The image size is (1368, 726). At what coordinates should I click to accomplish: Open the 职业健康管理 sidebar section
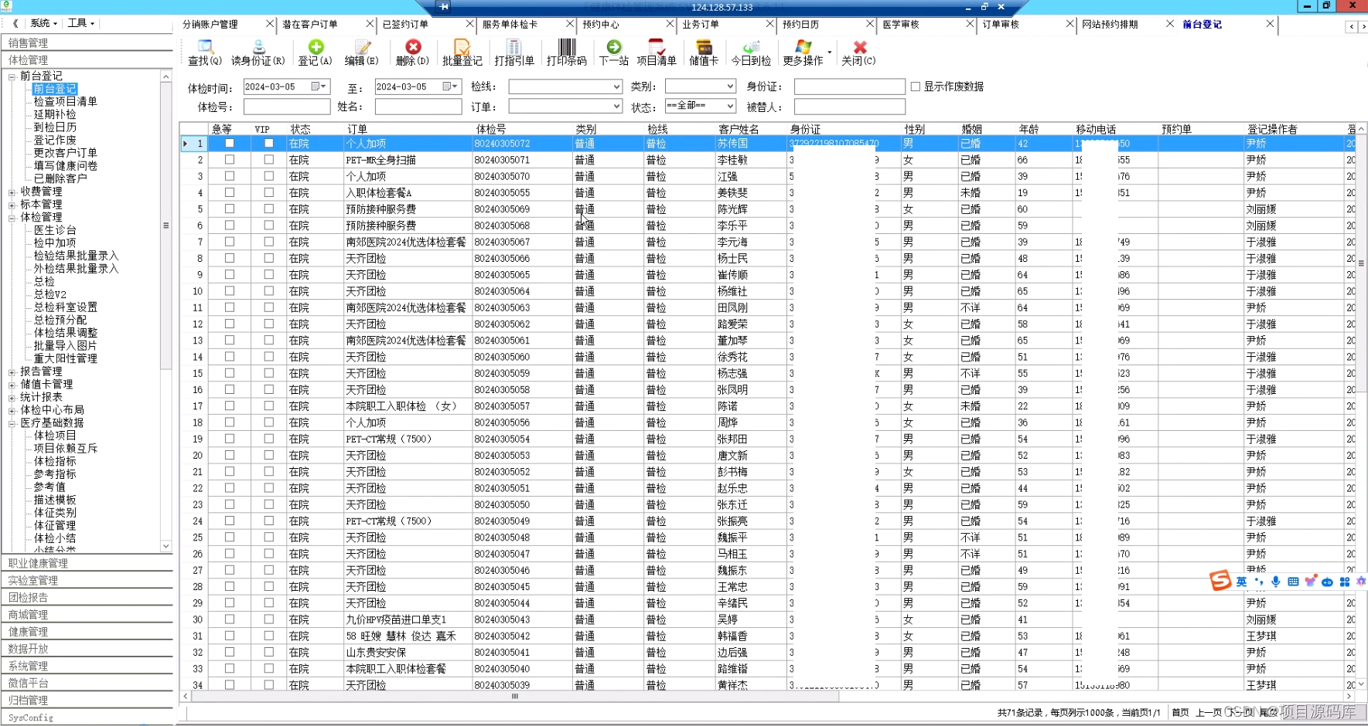click(87, 563)
